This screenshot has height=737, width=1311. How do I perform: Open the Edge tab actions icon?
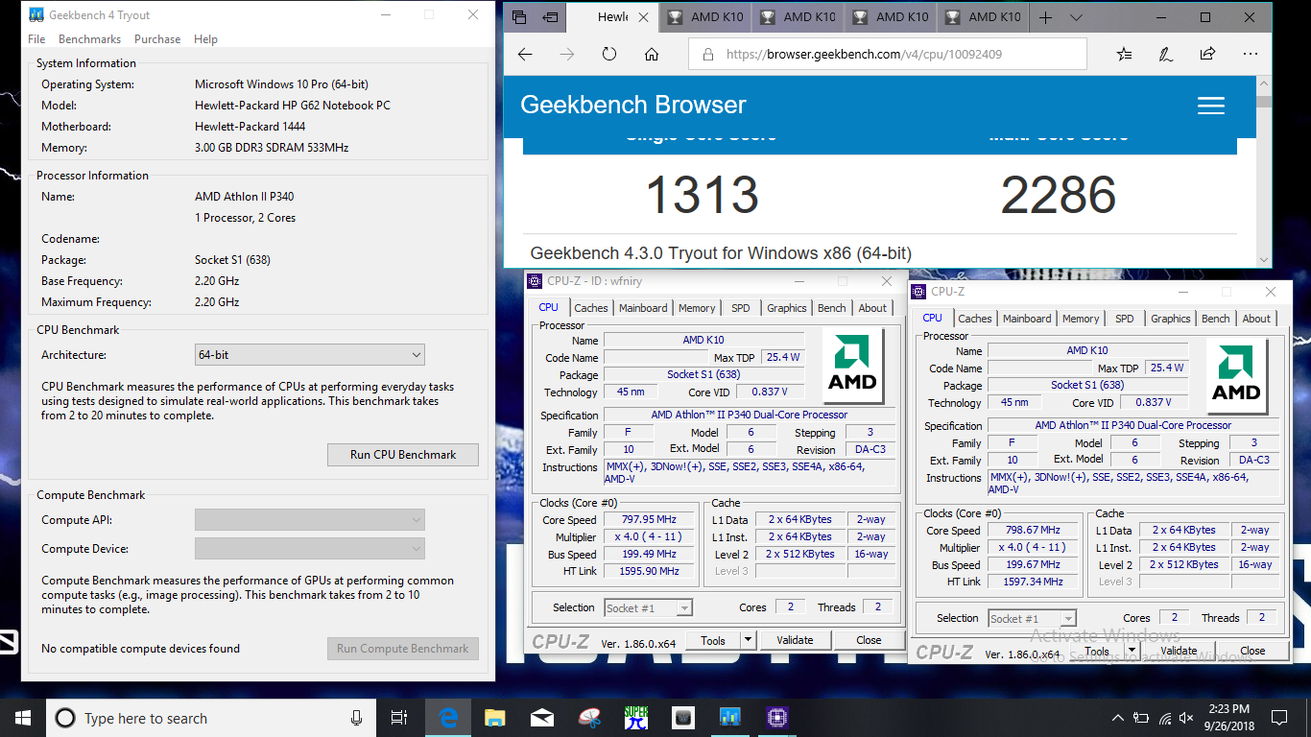point(519,17)
